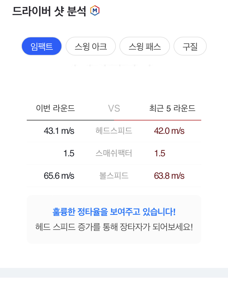Click the 65.6 m/s ball speed value
228x281 pixels.
pyautogui.click(x=59, y=176)
